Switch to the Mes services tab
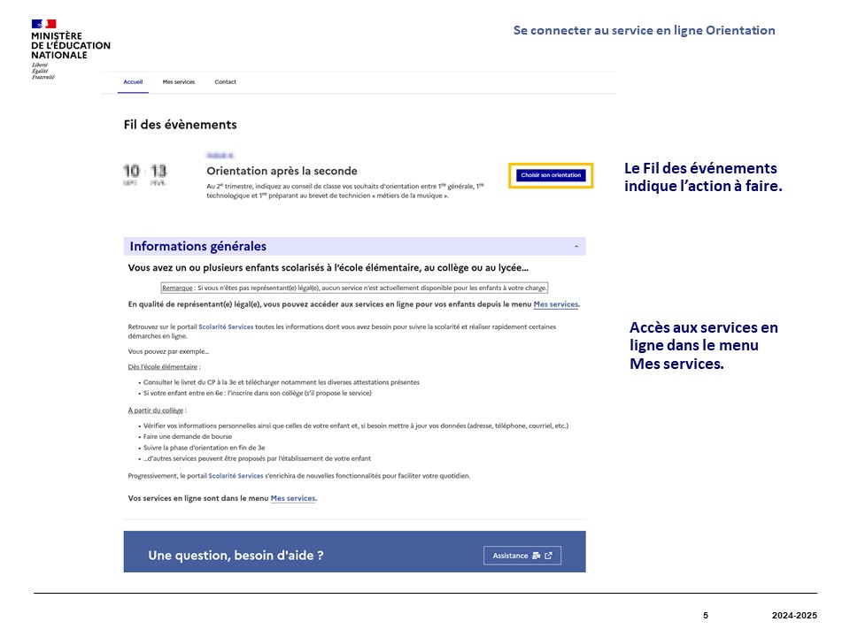The width and height of the screenshot is (850, 637). (178, 82)
